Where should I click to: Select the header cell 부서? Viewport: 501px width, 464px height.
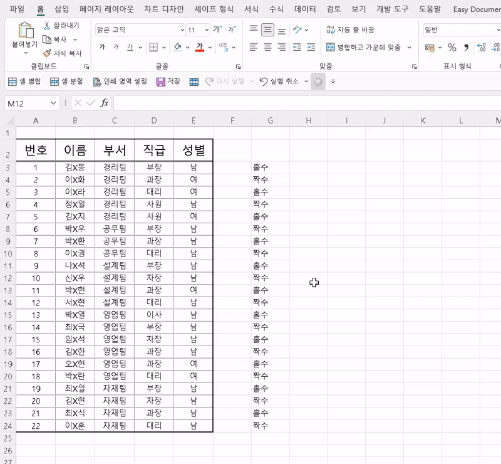coord(115,150)
